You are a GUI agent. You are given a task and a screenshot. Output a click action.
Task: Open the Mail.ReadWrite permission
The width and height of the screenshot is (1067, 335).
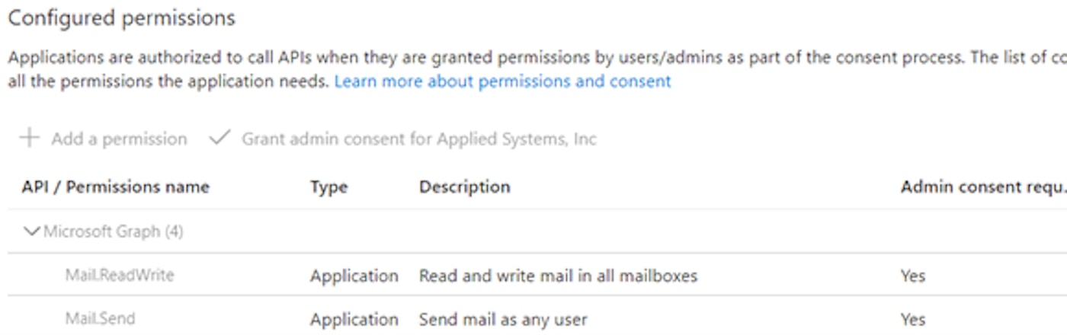click(x=119, y=275)
